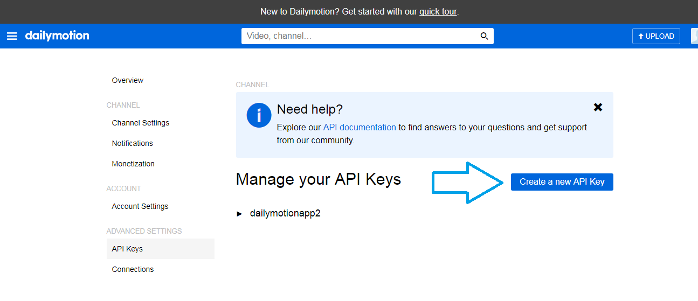Open the Connections page

pos(133,269)
